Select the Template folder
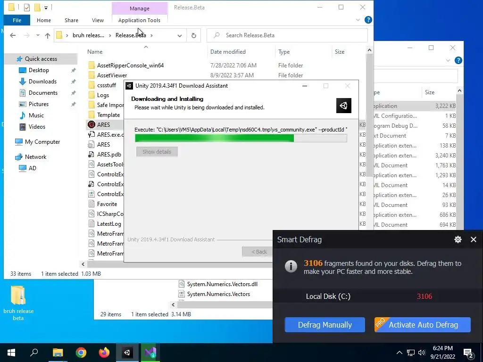Viewport: 483px width, 362px height. click(108, 115)
